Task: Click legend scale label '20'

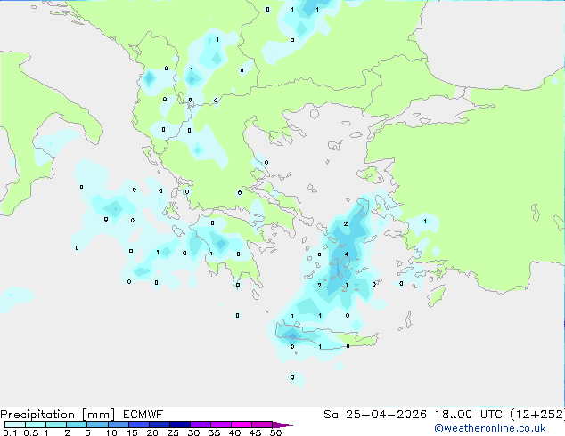Action: click(x=152, y=432)
